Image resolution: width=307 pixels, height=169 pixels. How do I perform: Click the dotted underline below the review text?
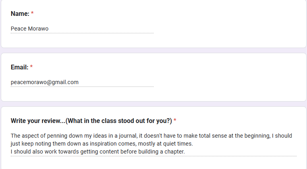pos(154,156)
